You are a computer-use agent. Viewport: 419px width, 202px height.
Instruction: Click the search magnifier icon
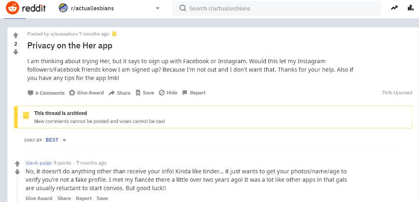click(183, 8)
